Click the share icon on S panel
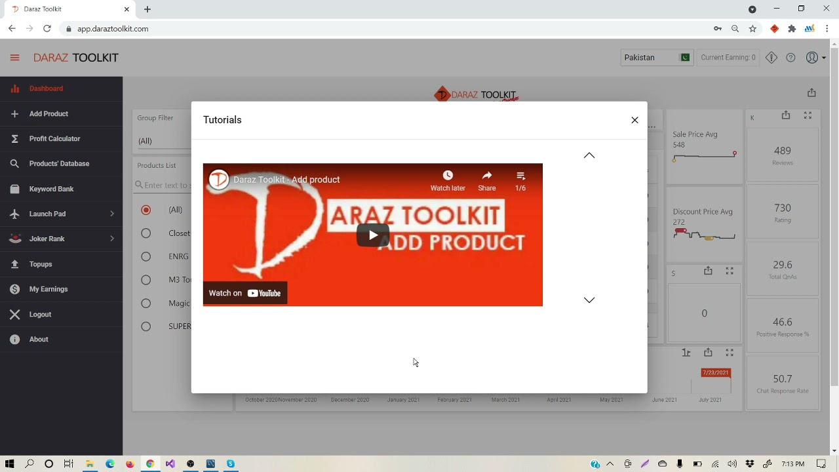839x472 pixels. click(708, 271)
